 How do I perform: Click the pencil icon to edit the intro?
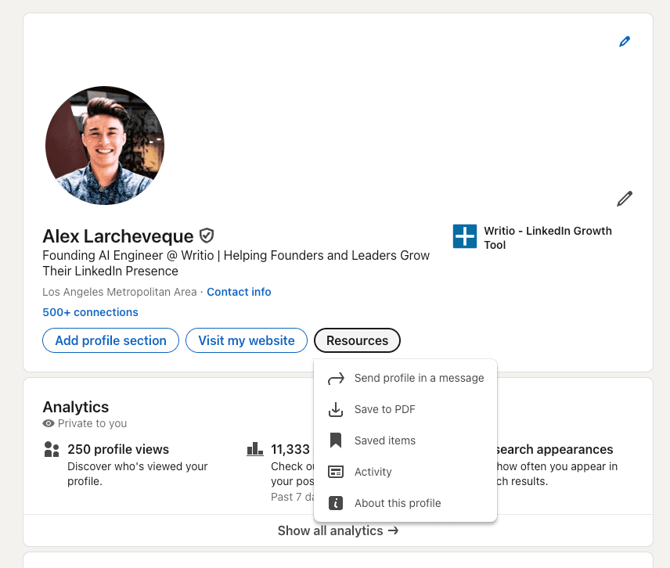(x=624, y=198)
